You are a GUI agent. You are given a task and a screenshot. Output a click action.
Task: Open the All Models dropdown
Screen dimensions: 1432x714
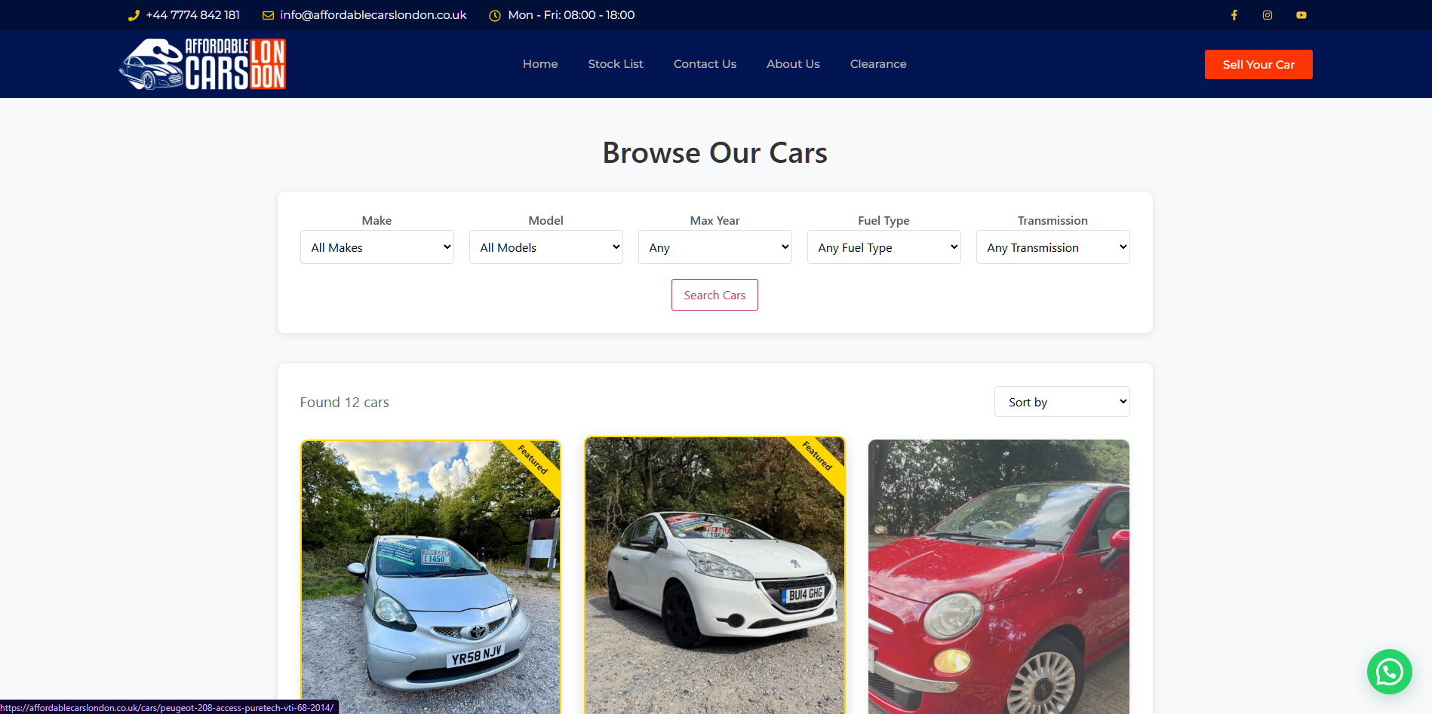545,247
